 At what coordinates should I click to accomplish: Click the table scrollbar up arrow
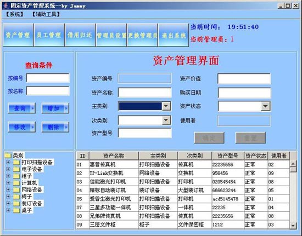click(293, 164)
